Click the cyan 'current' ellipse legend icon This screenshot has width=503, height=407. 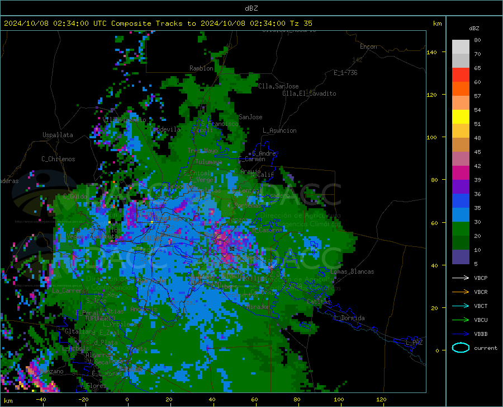461,348
